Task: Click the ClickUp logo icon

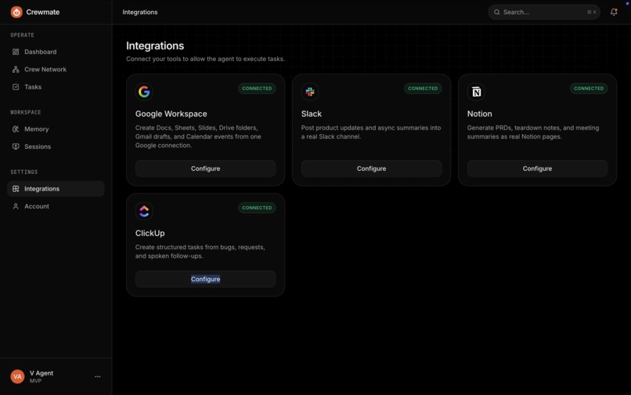Action: coord(144,211)
